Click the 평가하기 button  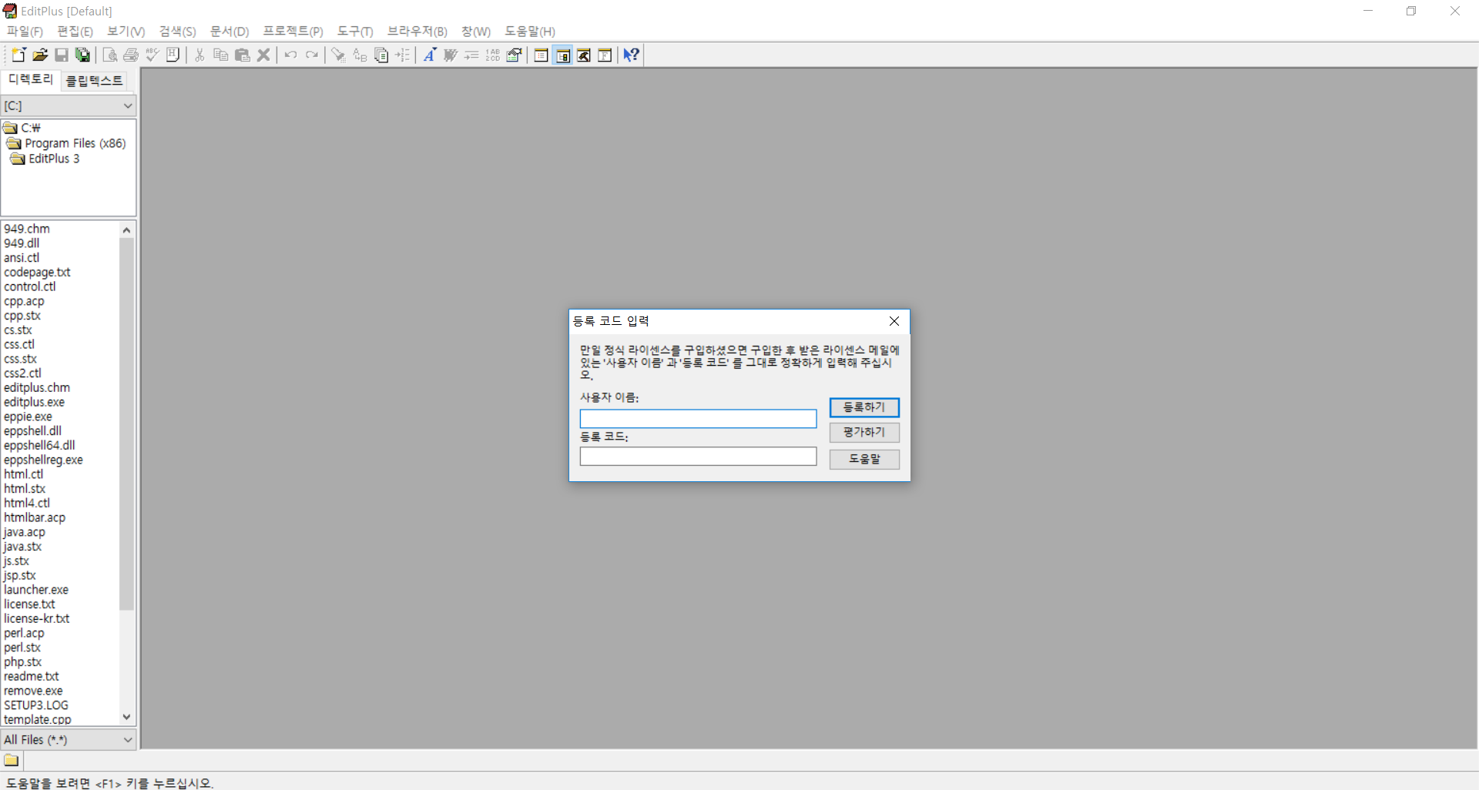tap(864, 433)
